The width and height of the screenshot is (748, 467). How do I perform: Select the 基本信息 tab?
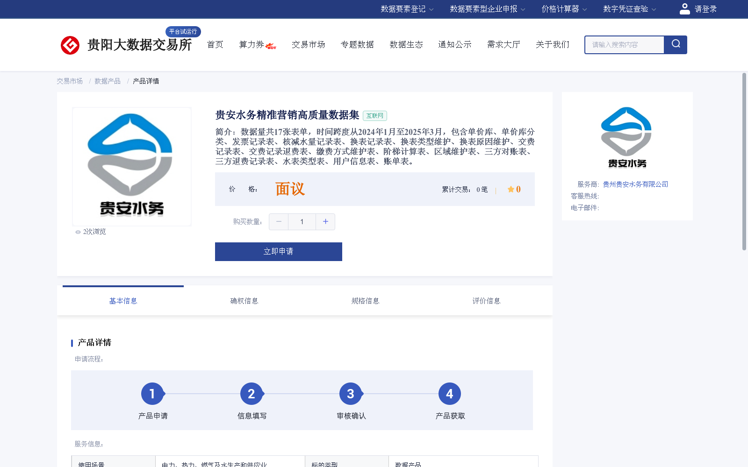tap(123, 301)
